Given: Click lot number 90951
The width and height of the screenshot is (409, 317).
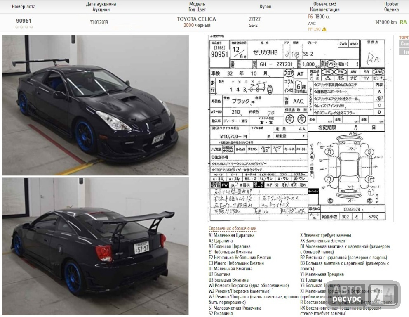Looking at the screenshot, I should [x=24, y=21].
